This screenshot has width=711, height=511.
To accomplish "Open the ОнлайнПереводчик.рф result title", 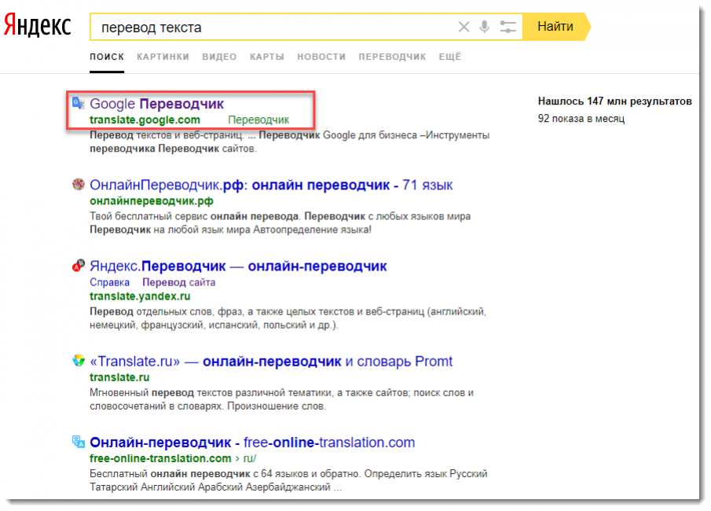I will [x=271, y=186].
